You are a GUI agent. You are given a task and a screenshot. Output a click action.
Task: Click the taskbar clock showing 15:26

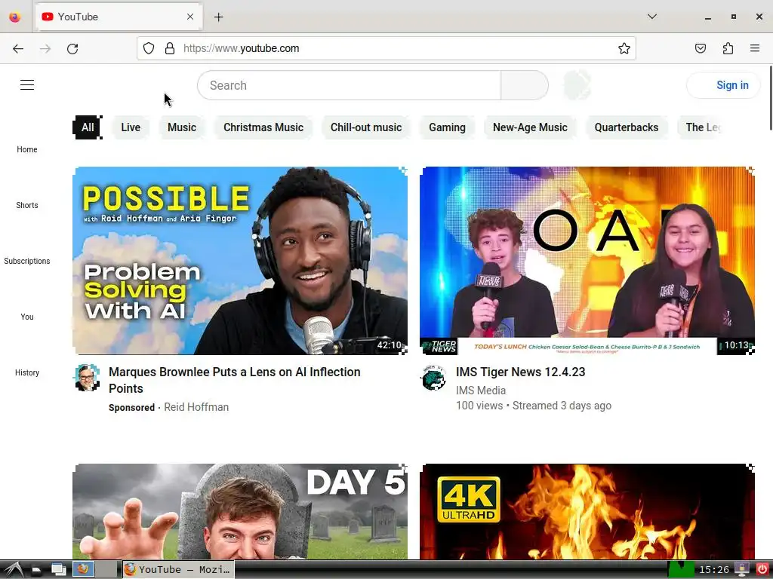(714, 570)
